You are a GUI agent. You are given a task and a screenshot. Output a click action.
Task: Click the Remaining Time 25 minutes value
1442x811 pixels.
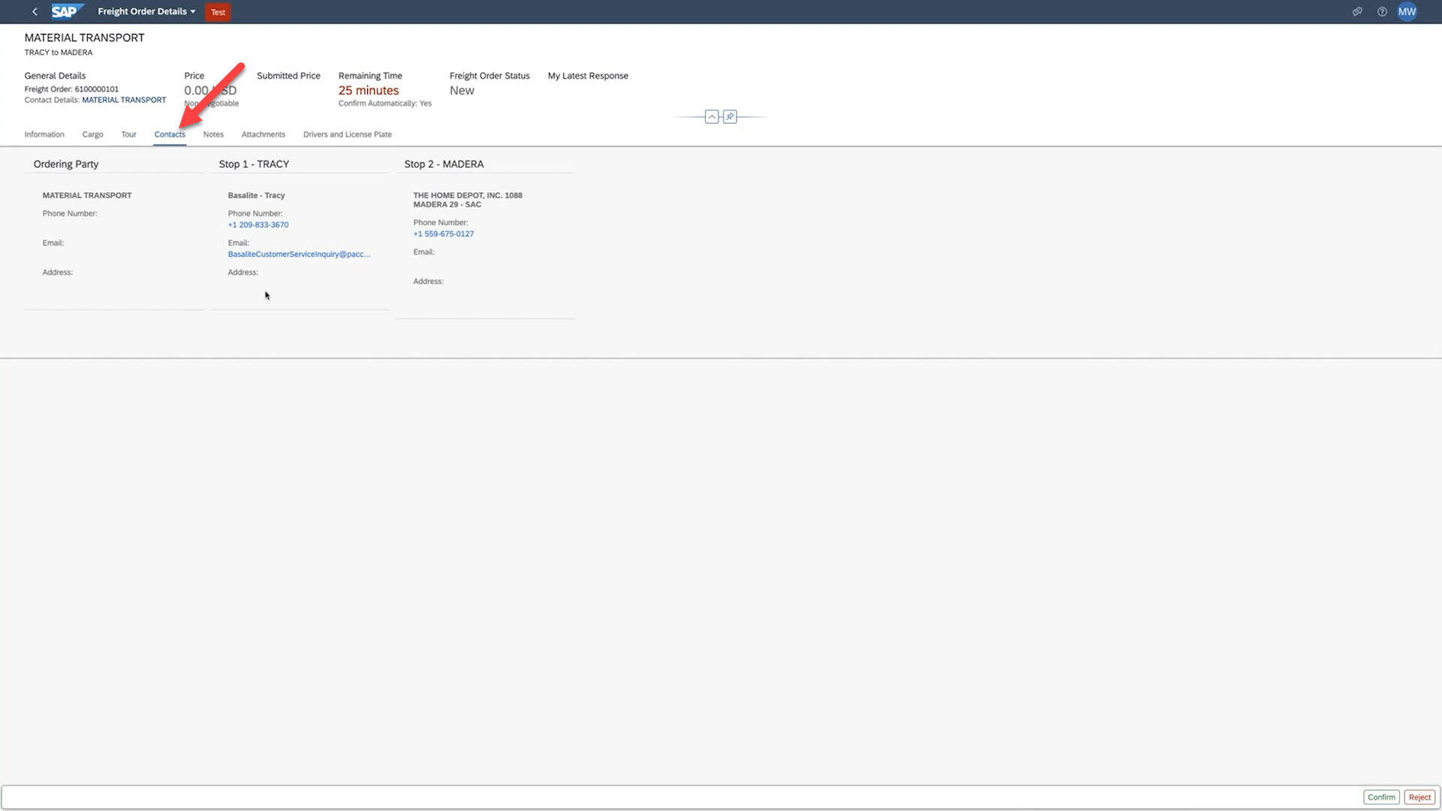coord(368,90)
